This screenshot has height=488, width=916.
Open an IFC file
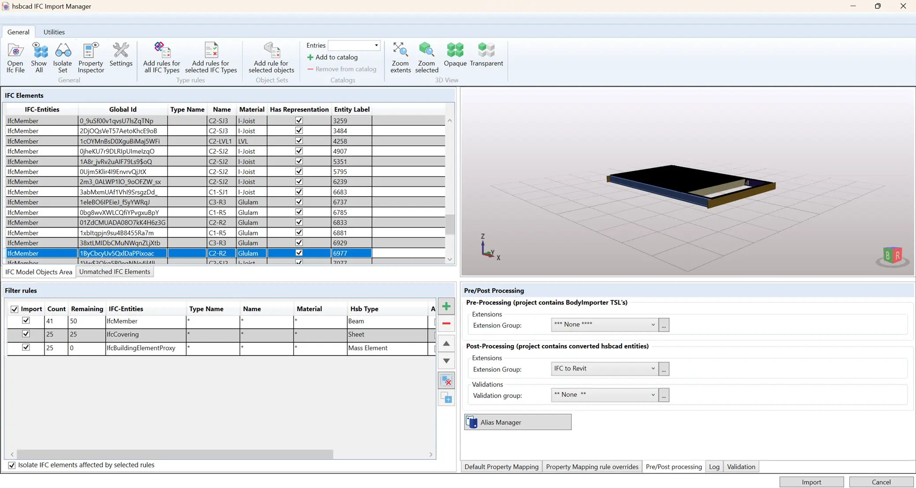click(15, 57)
